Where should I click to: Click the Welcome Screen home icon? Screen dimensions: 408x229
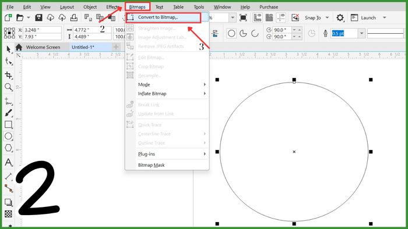[x=19, y=47]
